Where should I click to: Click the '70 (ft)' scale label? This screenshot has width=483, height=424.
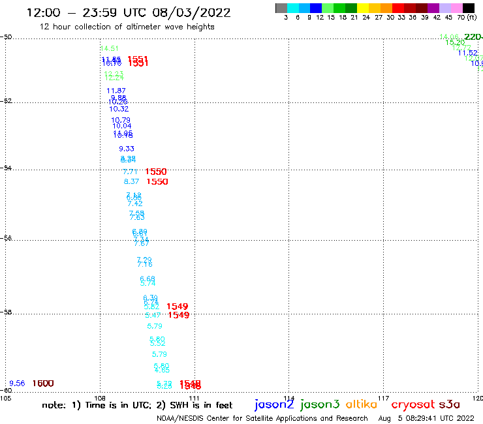click(x=467, y=18)
